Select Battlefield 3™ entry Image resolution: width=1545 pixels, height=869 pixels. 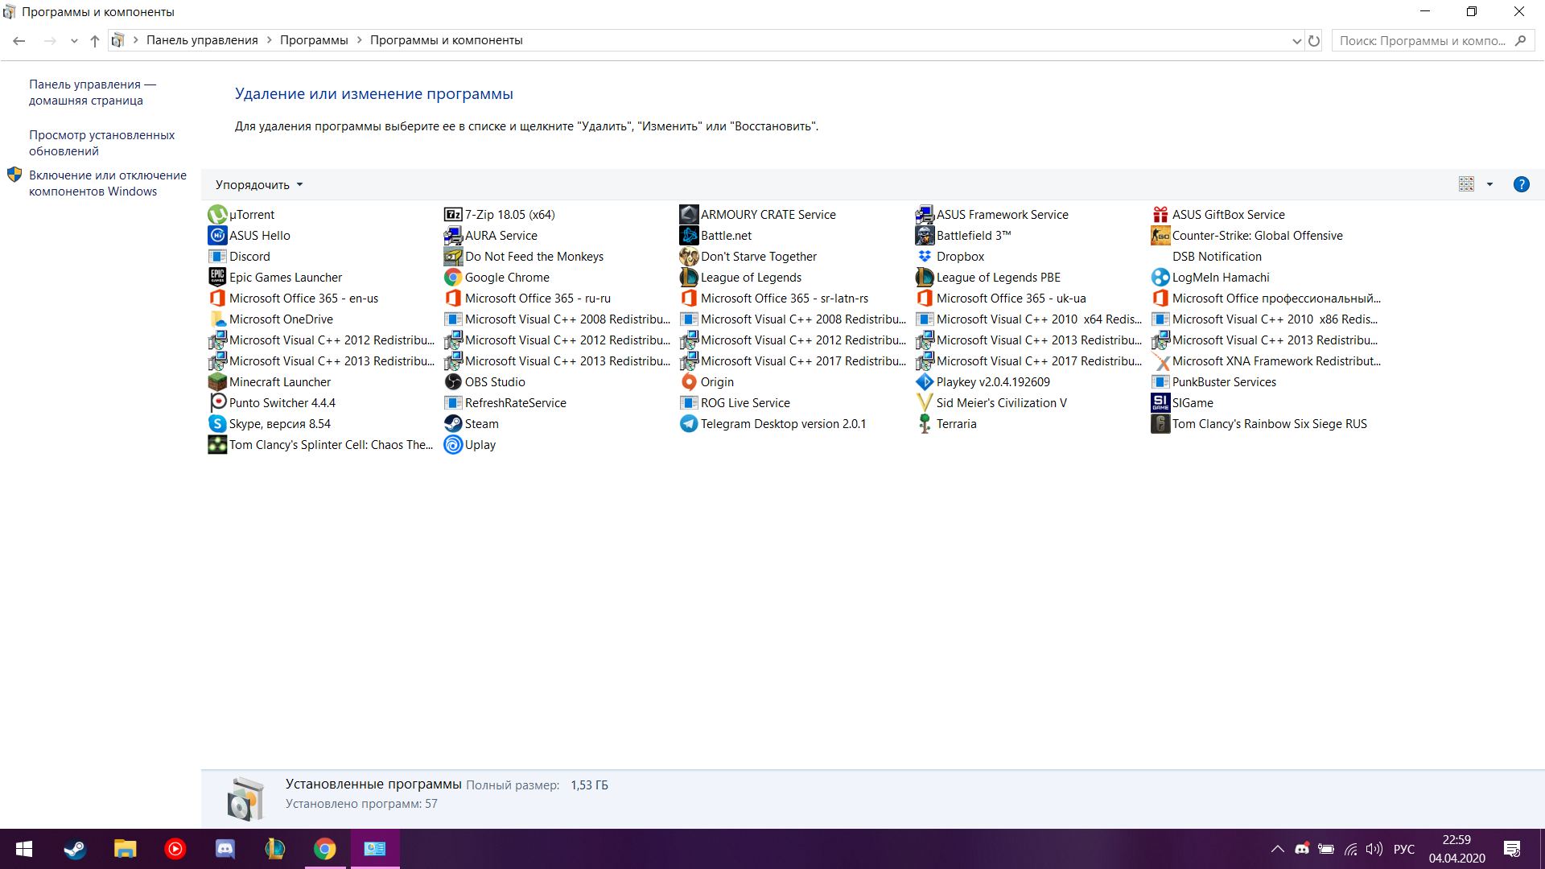[x=964, y=236]
